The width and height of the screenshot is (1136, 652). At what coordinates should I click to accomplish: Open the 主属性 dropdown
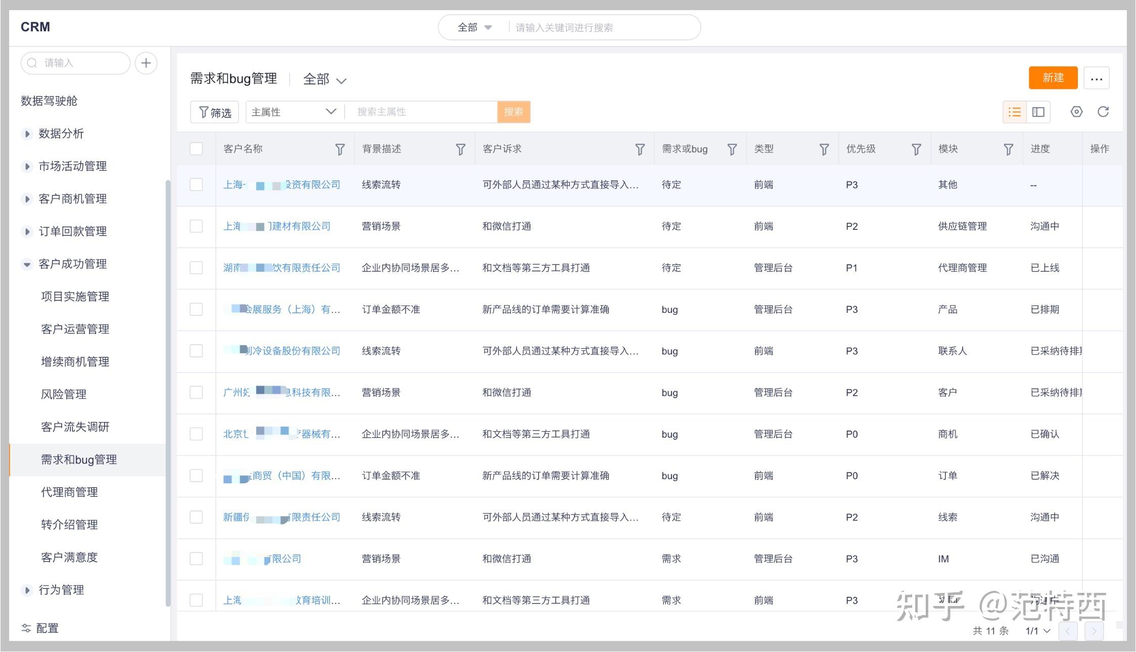pyautogui.click(x=294, y=112)
